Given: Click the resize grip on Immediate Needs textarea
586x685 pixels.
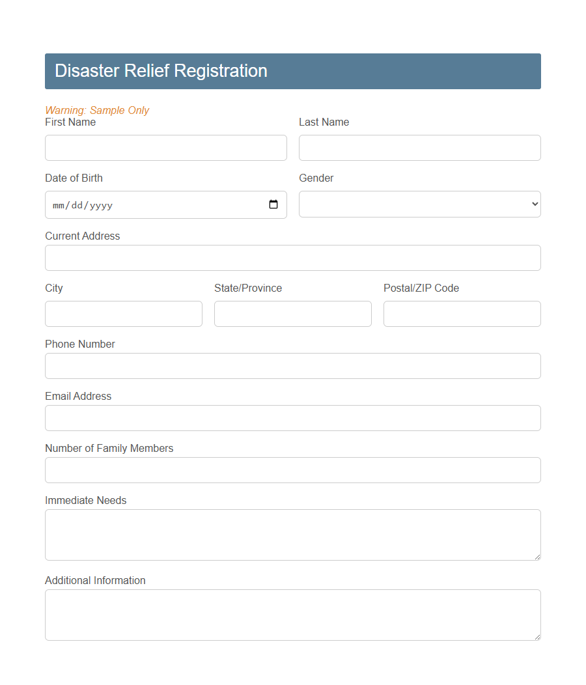Looking at the screenshot, I should [x=537, y=557].
